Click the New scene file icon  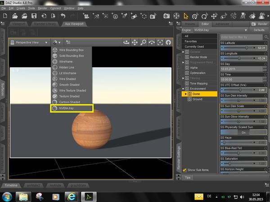click(x=5, y=16)
